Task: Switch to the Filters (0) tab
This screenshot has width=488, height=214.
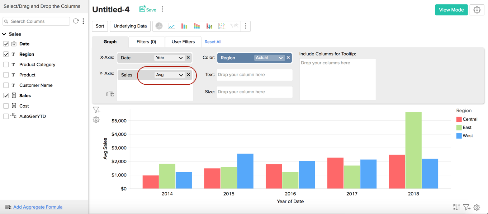Action: click(146, 42)
